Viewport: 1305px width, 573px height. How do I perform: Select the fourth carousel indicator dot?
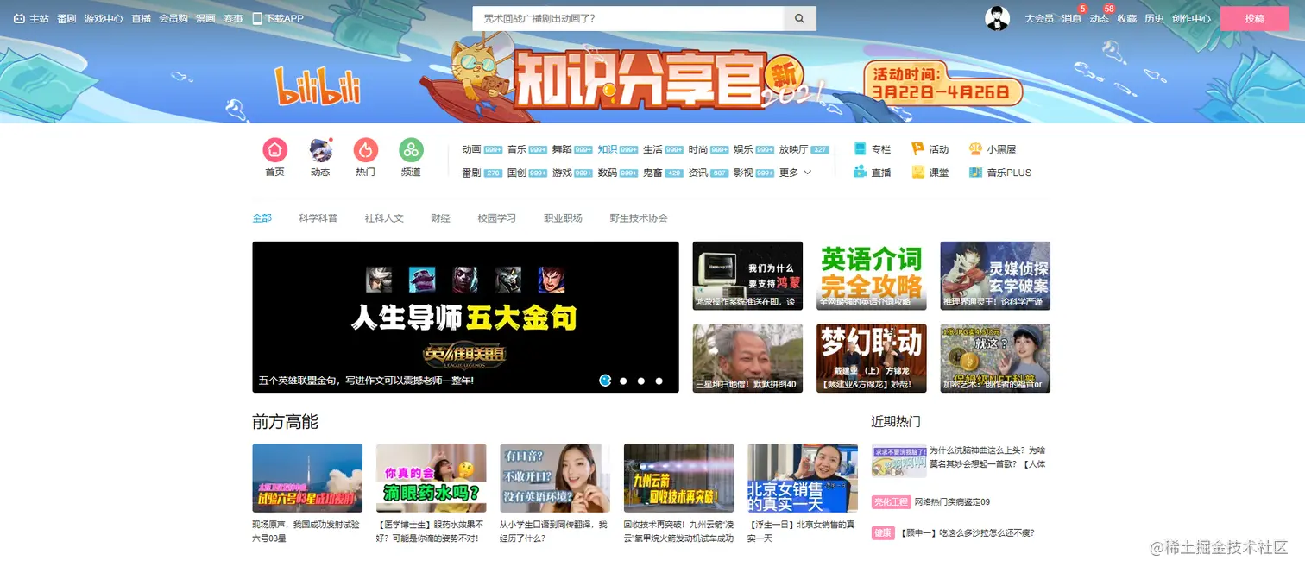[x=659, y=381]
